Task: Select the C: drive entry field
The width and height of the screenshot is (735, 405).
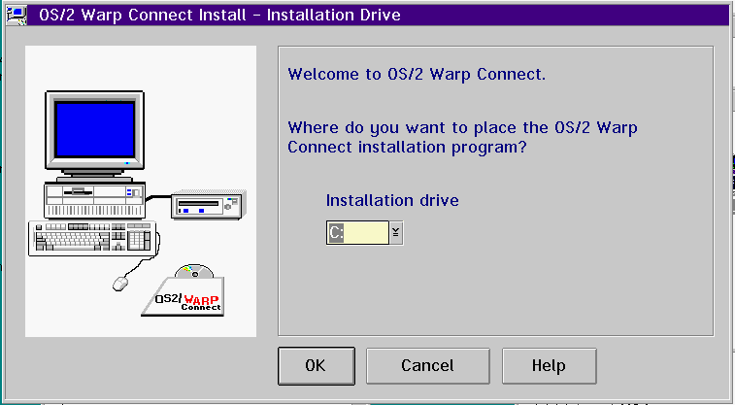Action: click(x=357, y=232)
